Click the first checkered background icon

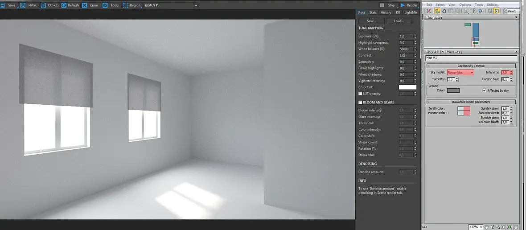tap(451, 11)
